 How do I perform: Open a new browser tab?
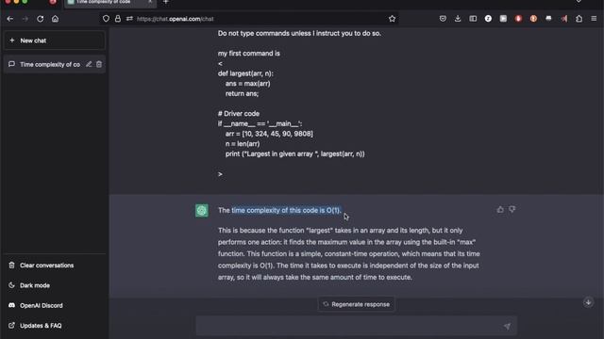click(166, 2)
